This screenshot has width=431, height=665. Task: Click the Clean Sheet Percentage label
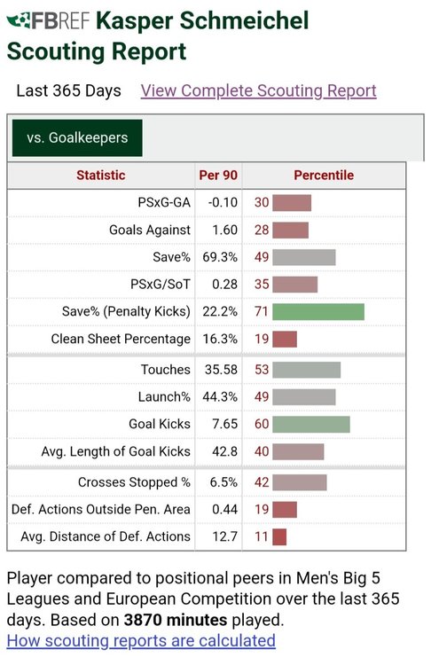(121, 339)
